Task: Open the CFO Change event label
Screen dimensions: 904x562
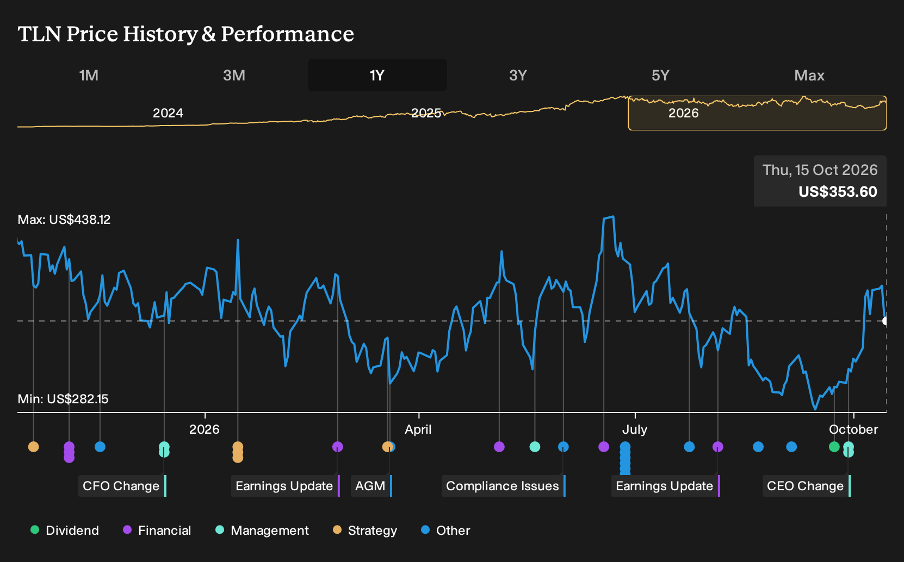Action: pyautogui.click(x=122, y=486)
